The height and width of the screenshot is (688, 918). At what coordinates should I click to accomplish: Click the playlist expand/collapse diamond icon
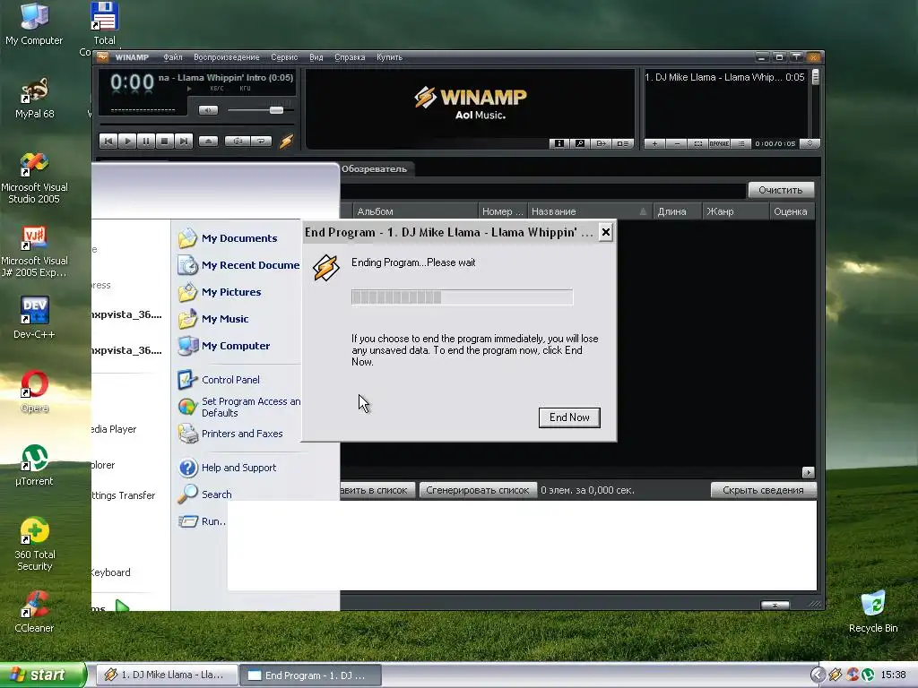coord(810,143)
